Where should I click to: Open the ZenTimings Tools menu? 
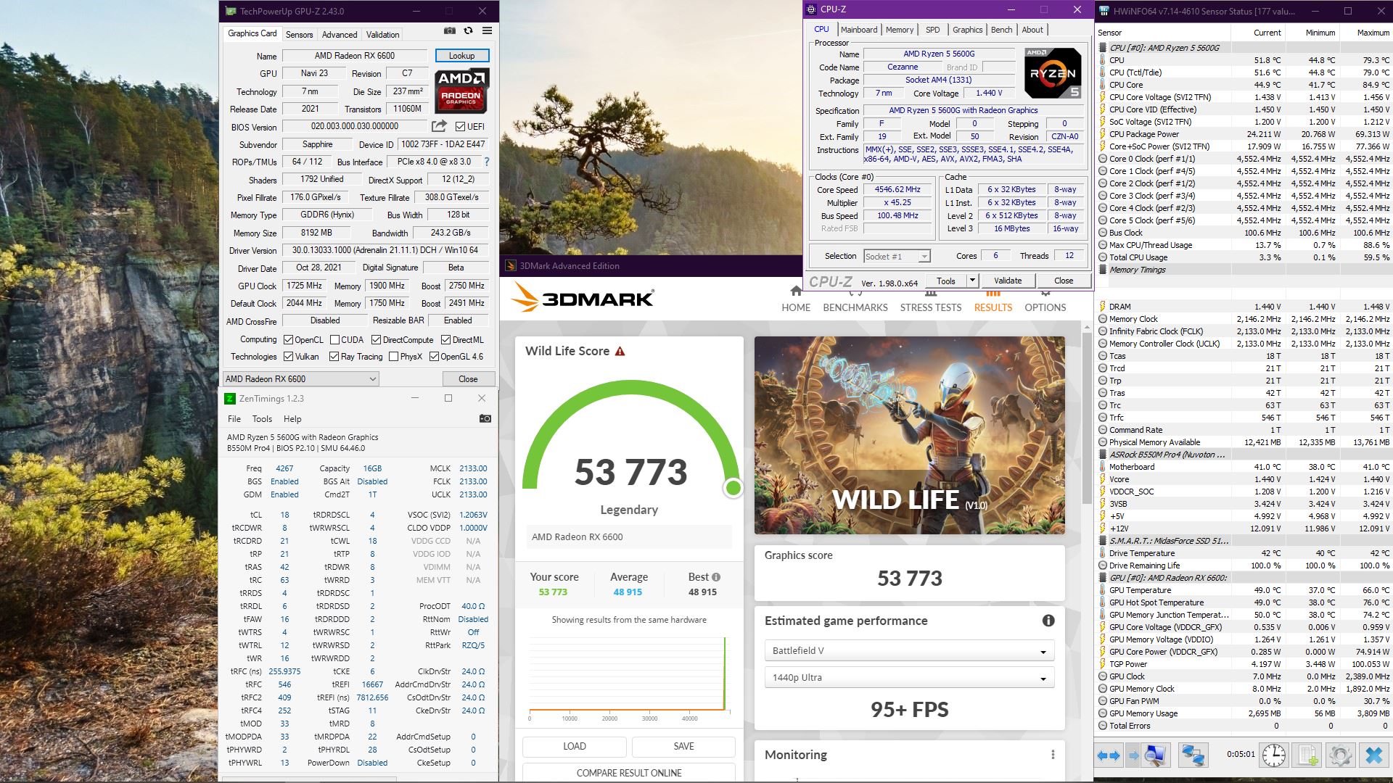pos(262,419)
